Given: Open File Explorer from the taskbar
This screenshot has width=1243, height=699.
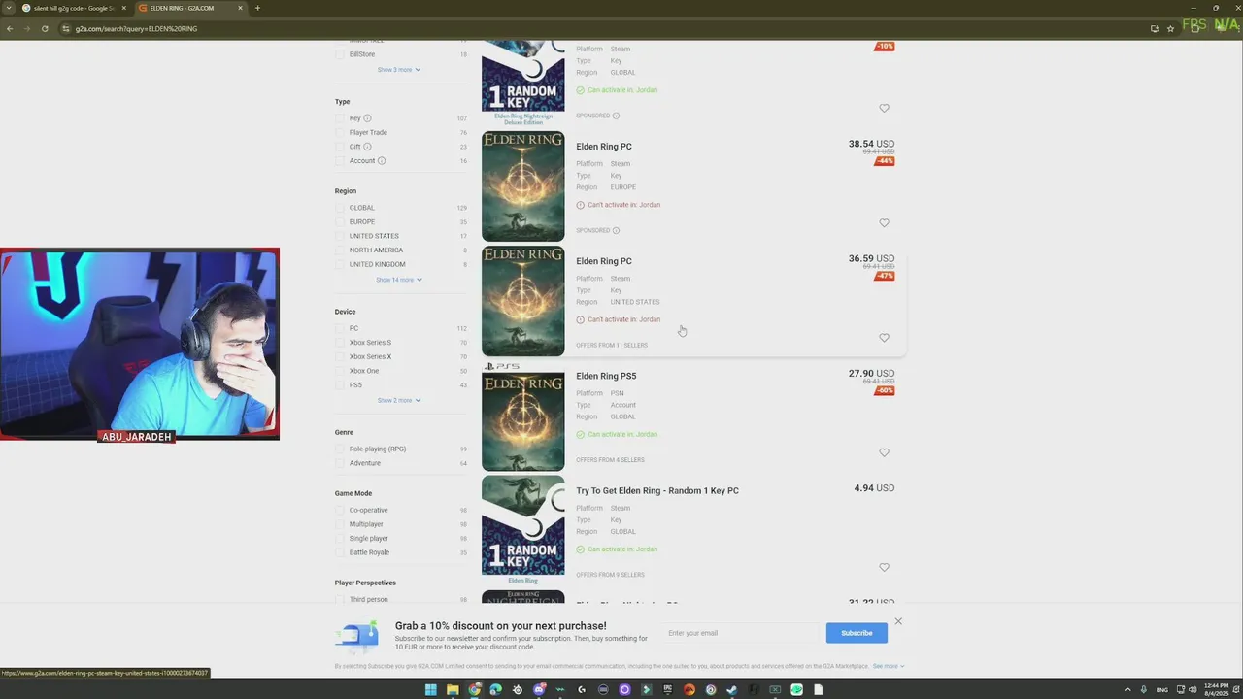Looking at the screenshot, I should [x=453, y=690].
